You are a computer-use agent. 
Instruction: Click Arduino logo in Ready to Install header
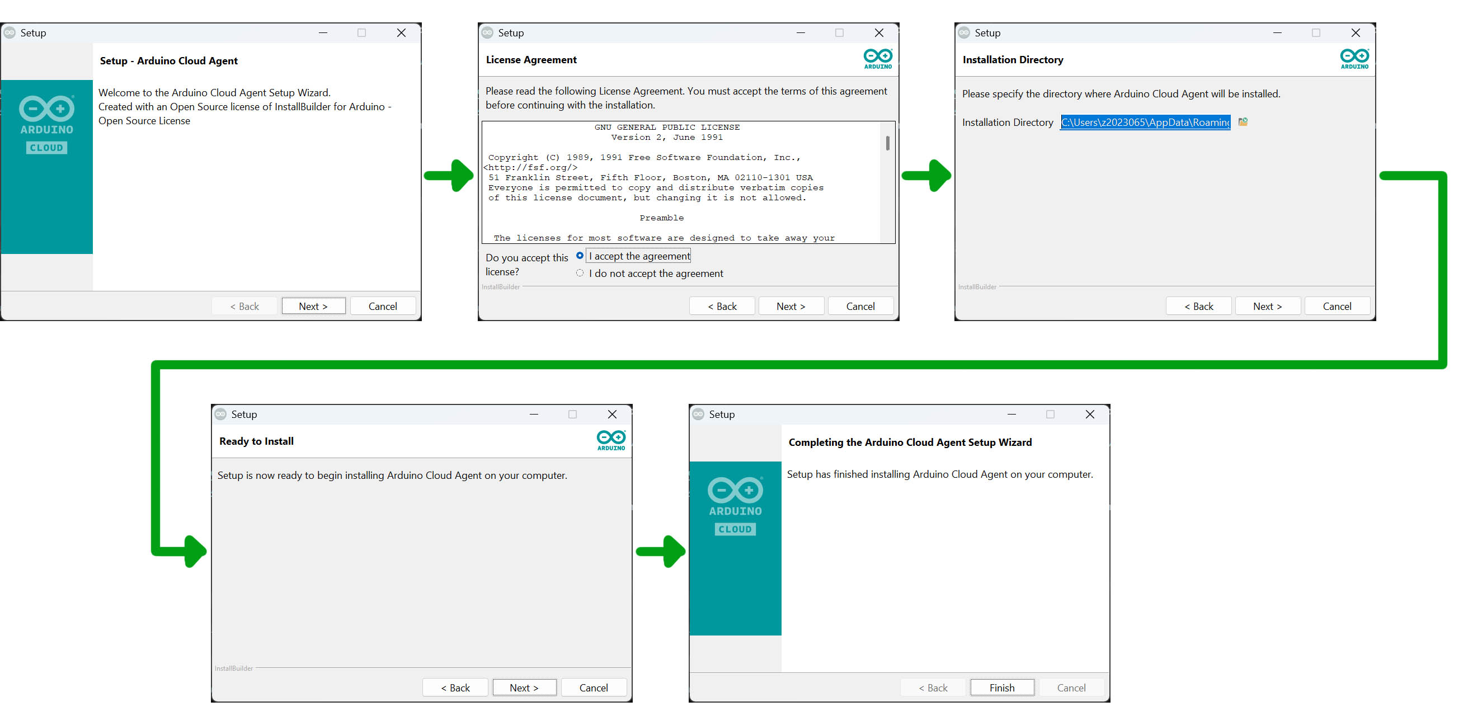point(611,440)
